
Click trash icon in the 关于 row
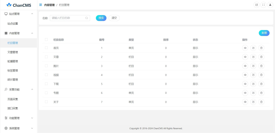pyautogui.click(x=261, y=102)
